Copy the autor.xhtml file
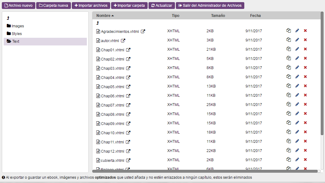This screenshot has height=183, width=325. pos(288,40)
